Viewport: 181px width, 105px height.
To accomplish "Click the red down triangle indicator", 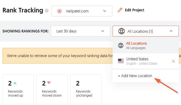I will click(x=49, y=83).
